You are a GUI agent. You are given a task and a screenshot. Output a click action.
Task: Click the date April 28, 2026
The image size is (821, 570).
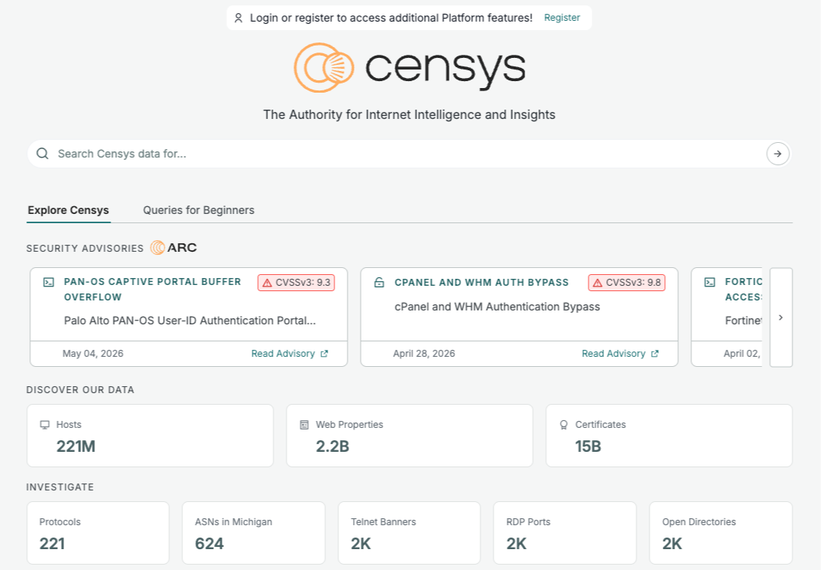pyautogui.click(x=424, y=354)
